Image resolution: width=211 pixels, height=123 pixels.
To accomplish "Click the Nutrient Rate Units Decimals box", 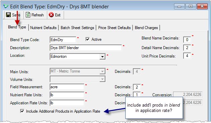I will tap(137, 95).
